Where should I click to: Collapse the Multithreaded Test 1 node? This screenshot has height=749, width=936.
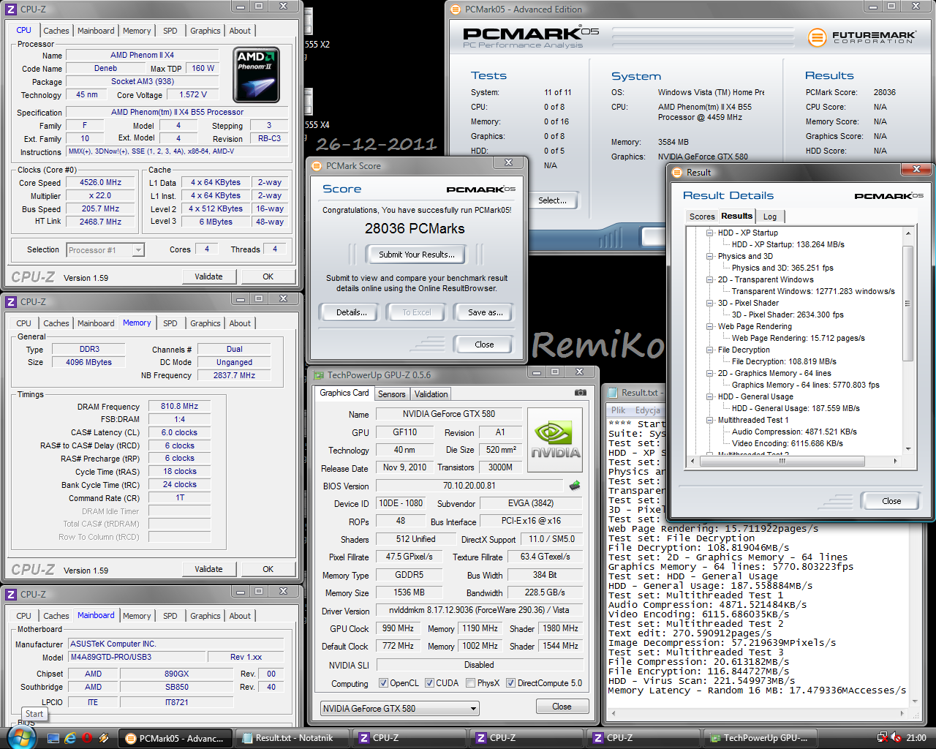tap(709, 420)
